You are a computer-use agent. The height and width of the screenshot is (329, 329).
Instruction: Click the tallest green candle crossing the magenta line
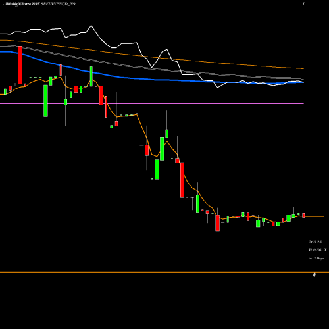45,101
